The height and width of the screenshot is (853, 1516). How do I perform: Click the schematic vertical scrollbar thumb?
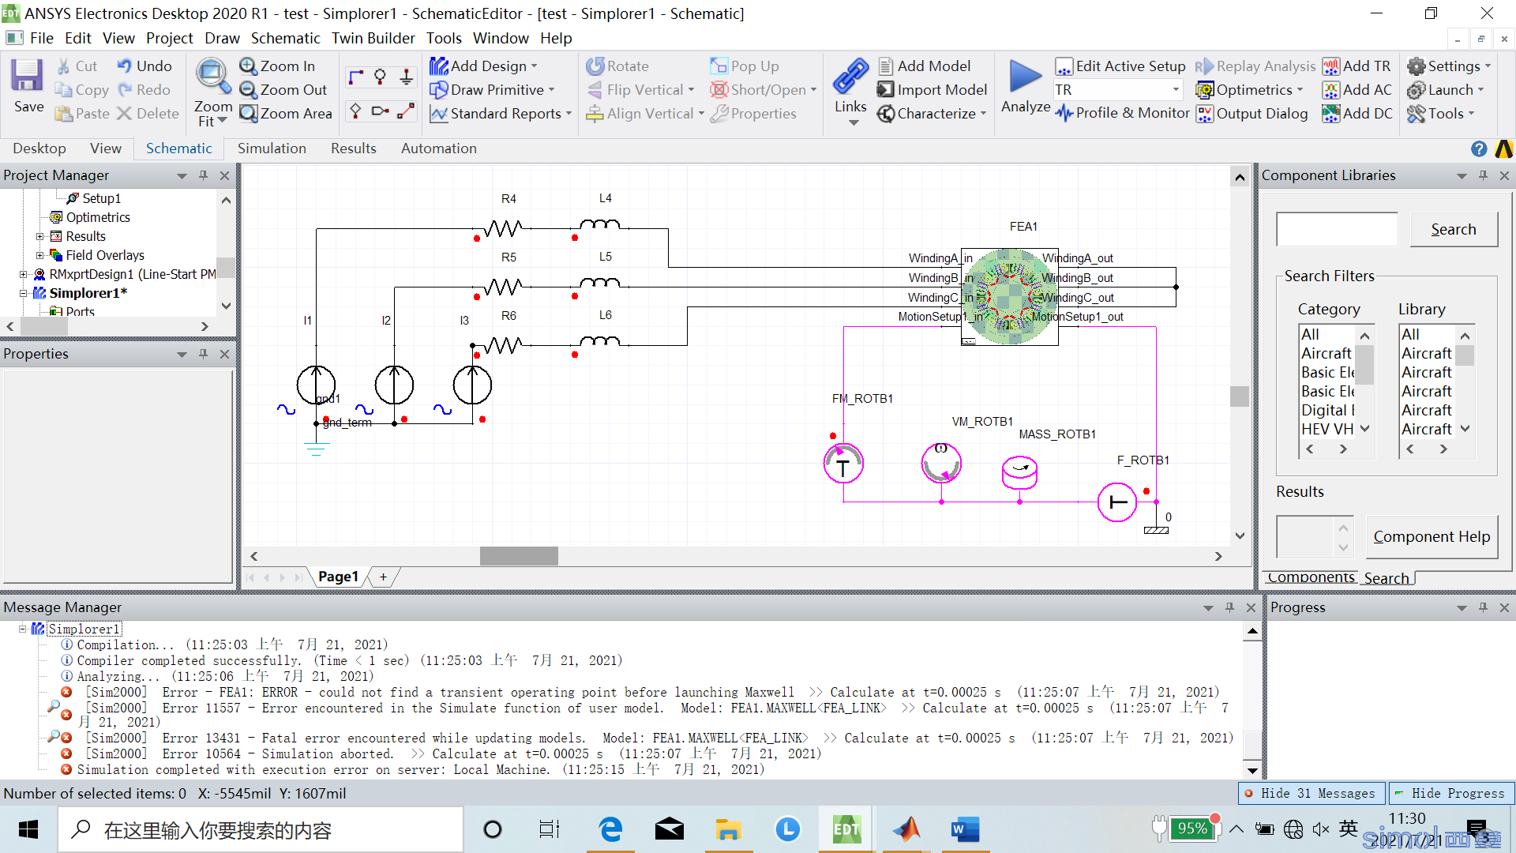pyautogui.click(x=1240, y=396)
